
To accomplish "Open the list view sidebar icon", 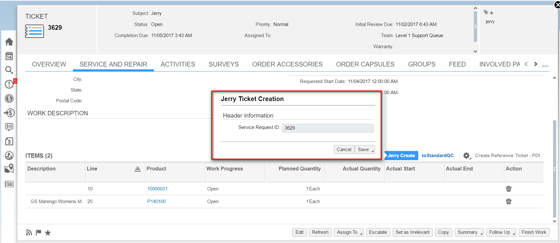I will pos(9,184).
